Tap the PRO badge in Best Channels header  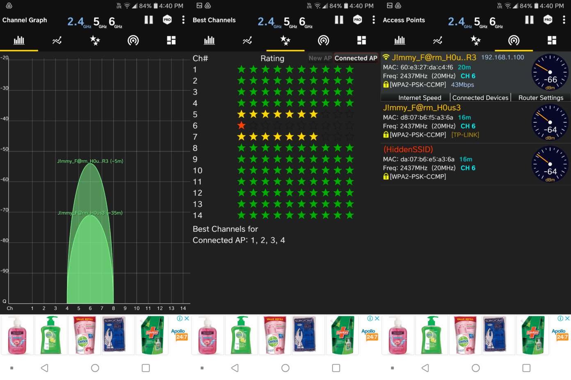357,19
